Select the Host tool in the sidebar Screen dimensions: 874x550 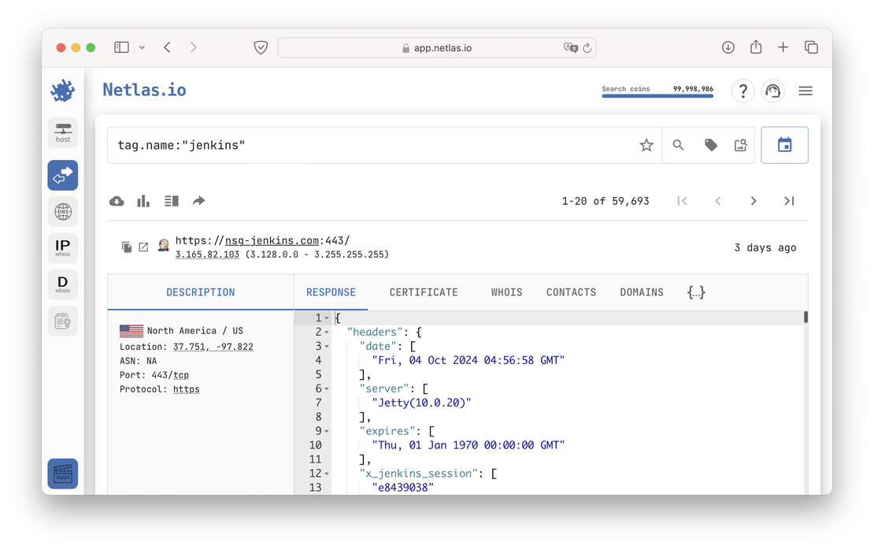pyautogui.click(x=62, y=132)
